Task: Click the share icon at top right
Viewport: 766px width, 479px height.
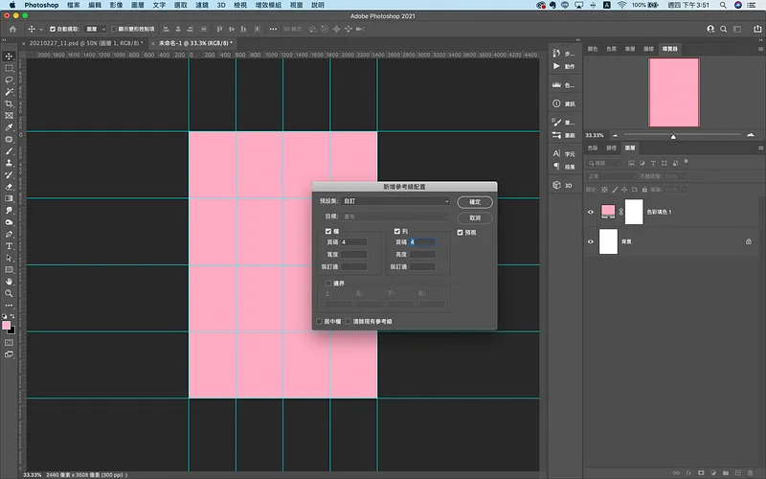Action: 757,30
